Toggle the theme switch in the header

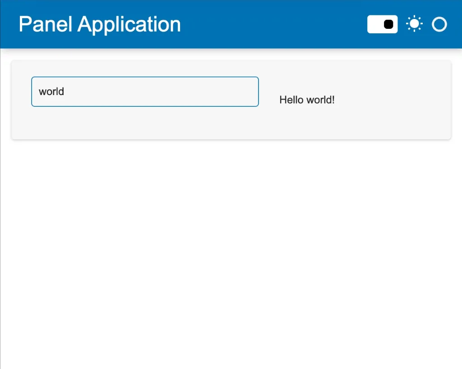pos(382,24)
